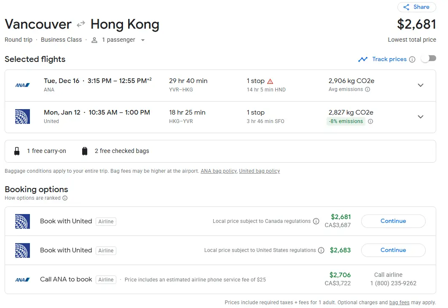Click the United logo of the United States-price booking option
Screen dimensions: 448x308
(23, 251)
